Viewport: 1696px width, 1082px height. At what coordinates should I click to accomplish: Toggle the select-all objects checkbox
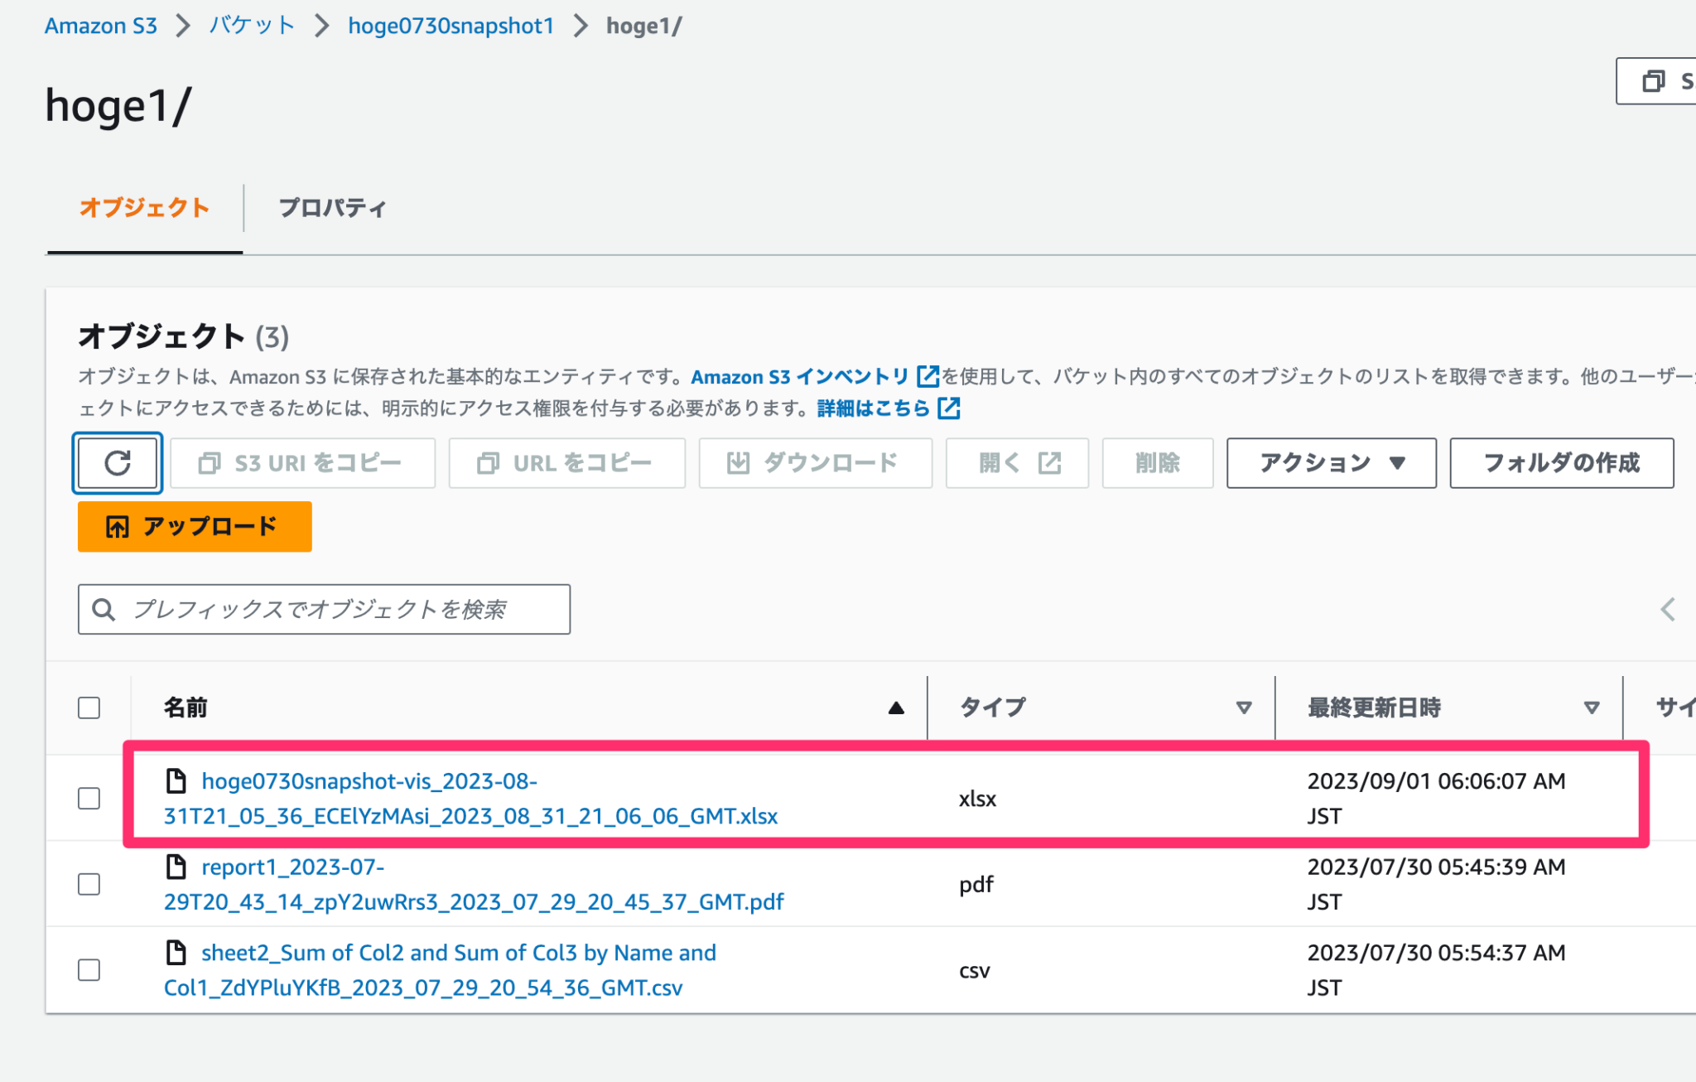[x=88, y=707]
